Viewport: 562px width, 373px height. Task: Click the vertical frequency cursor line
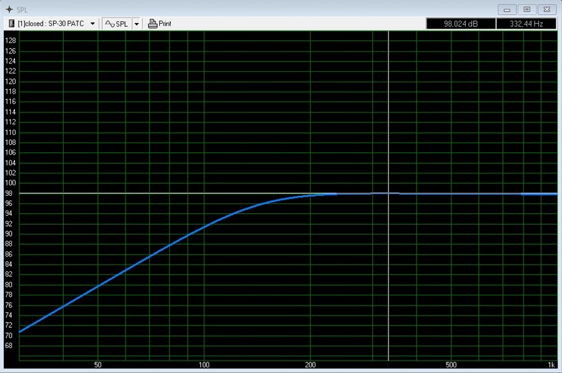click(x=388, y=195)
